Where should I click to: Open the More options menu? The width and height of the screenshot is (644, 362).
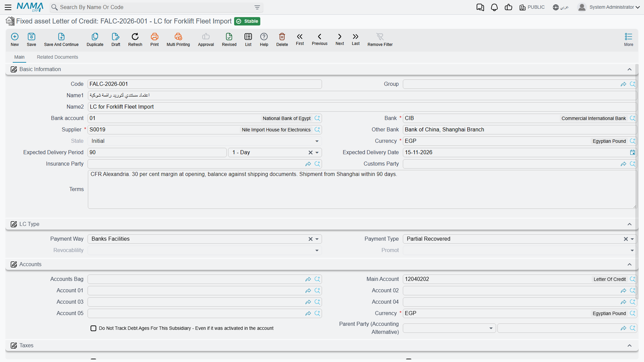point(629,39)
